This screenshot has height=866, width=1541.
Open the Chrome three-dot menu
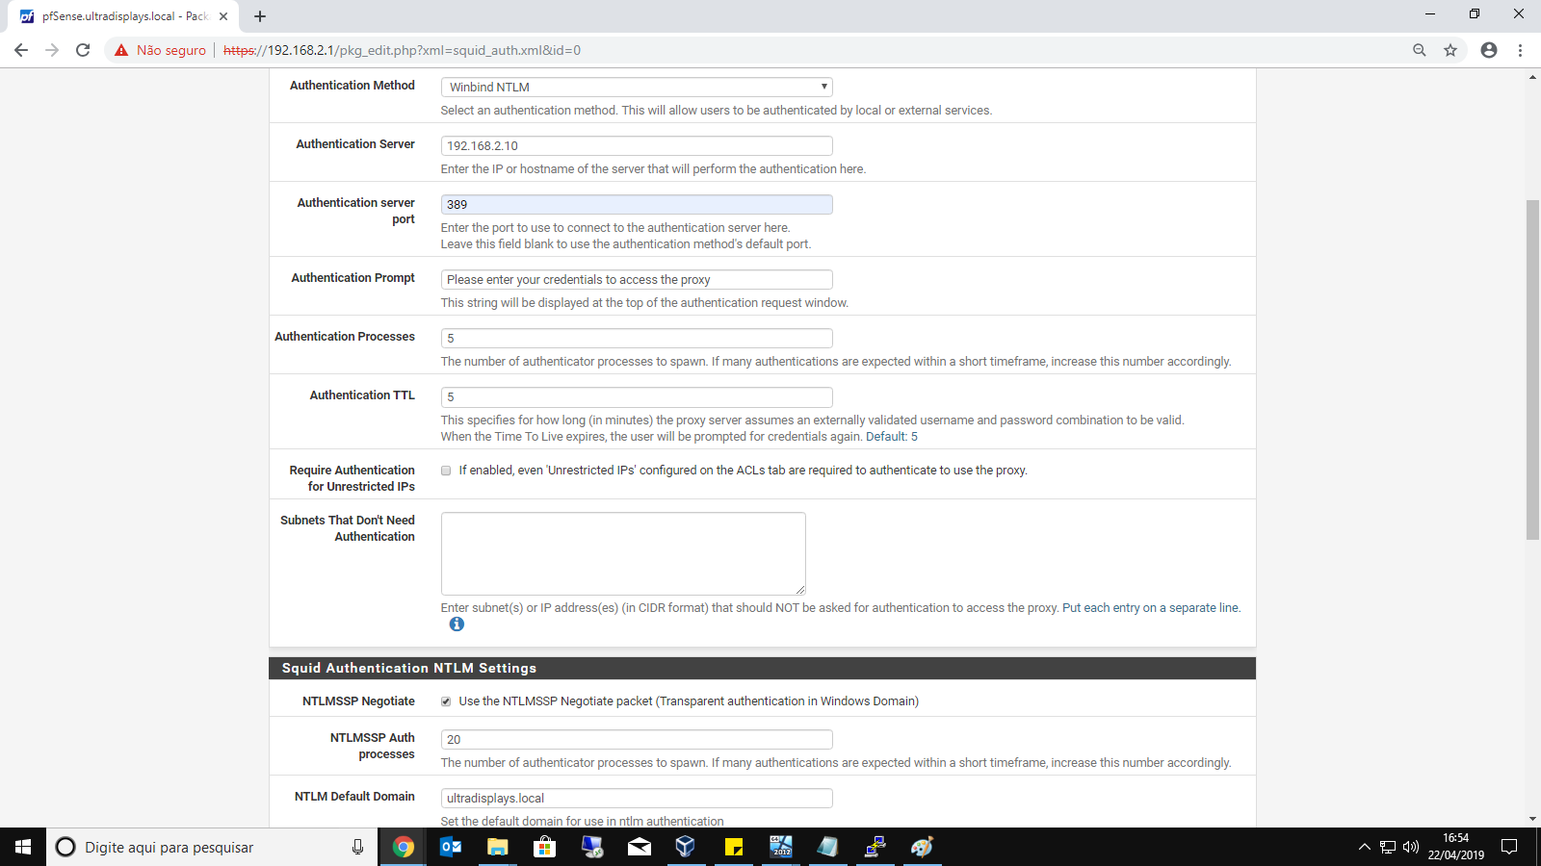tap(1520, 50)
